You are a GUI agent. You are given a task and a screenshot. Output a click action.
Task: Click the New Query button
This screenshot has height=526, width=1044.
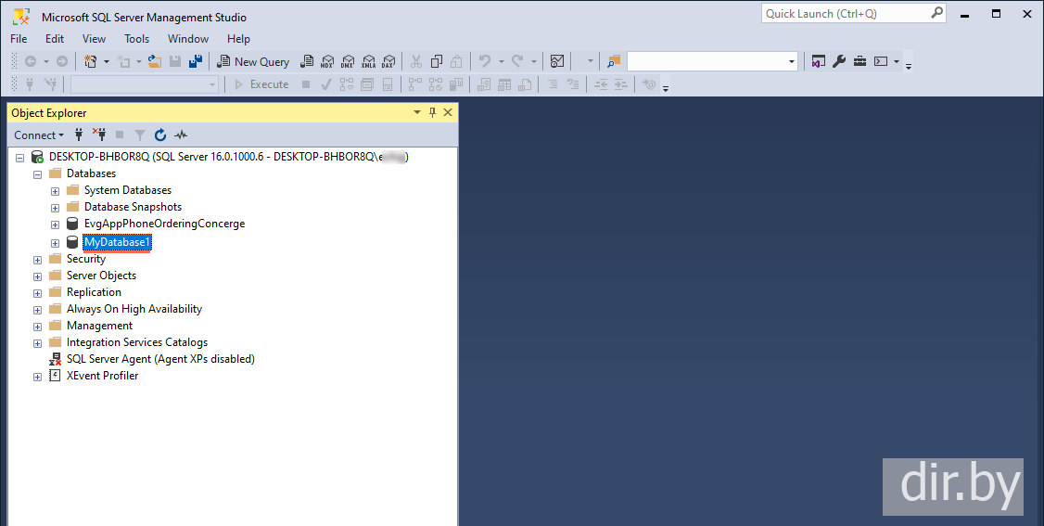click(x=254, y=61)
